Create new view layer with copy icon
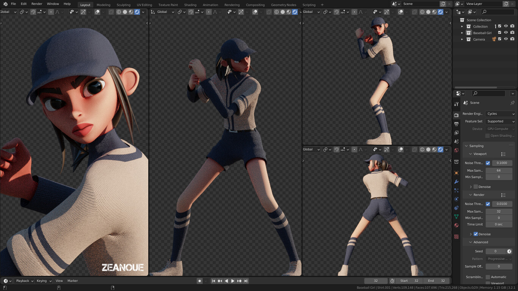Image resolution: width=518 pixels, height=291 pixels. click(x=506, y=4)
